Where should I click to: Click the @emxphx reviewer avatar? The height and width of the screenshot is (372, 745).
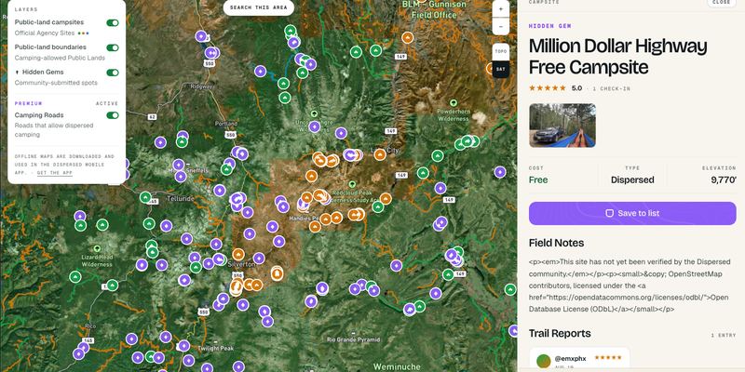[x=544, y=361]
